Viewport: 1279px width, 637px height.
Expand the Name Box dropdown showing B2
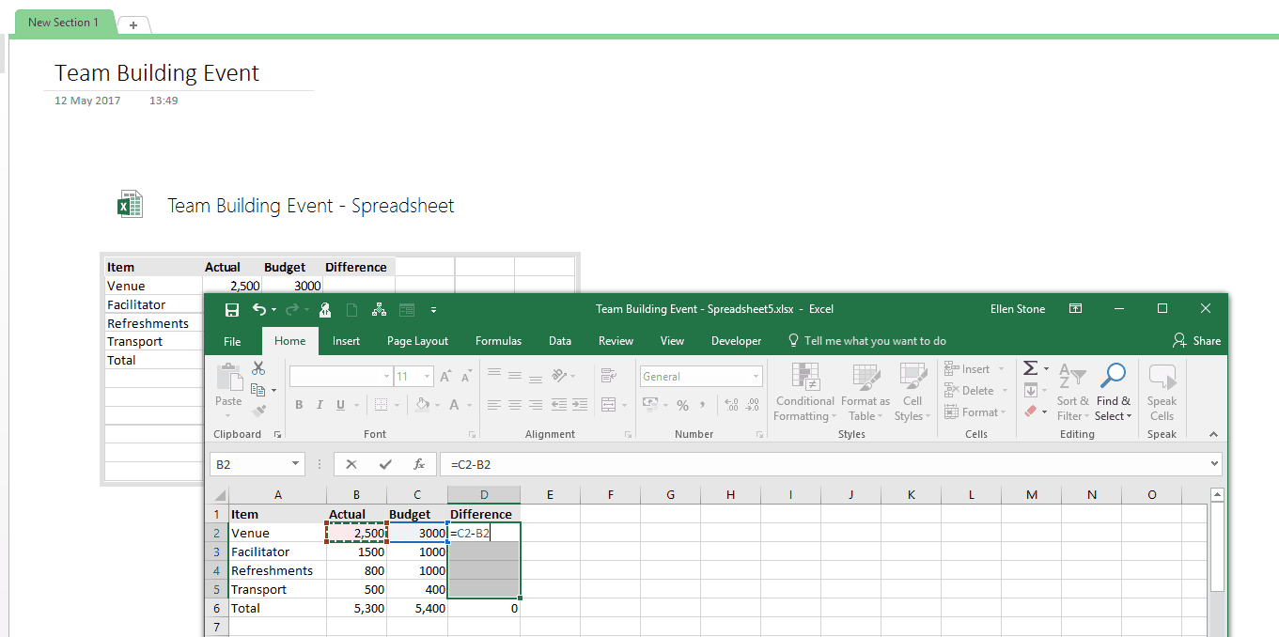(296, 464)
